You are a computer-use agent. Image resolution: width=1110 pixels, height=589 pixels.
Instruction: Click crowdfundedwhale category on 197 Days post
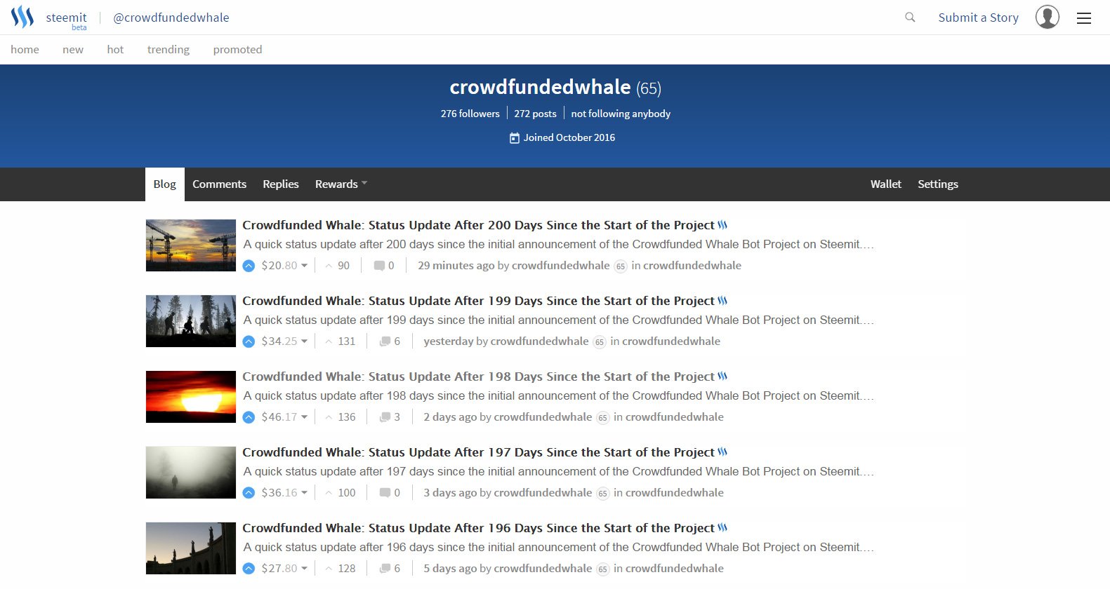tap(675, 493)
